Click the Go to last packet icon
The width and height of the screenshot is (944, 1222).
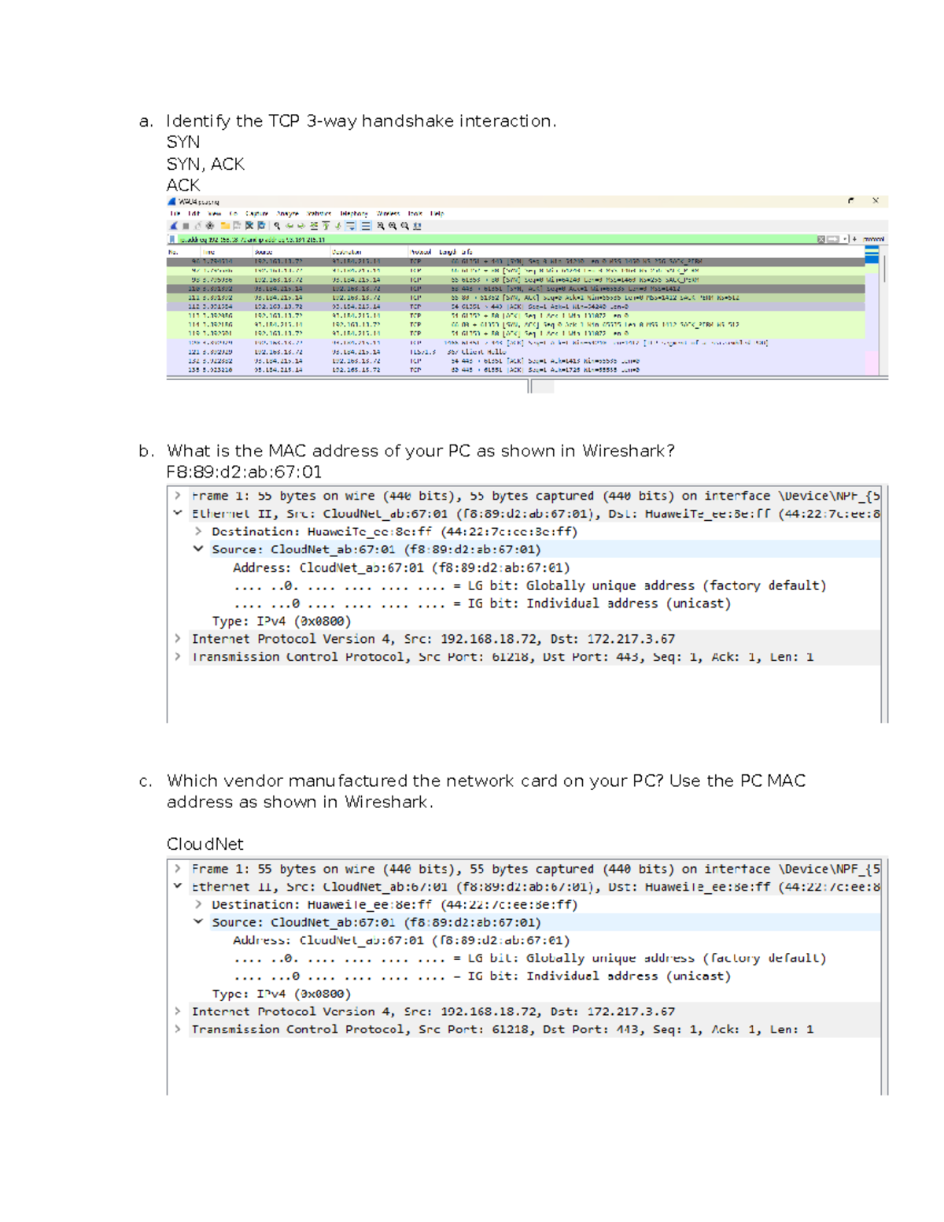(x=338, y=226)
